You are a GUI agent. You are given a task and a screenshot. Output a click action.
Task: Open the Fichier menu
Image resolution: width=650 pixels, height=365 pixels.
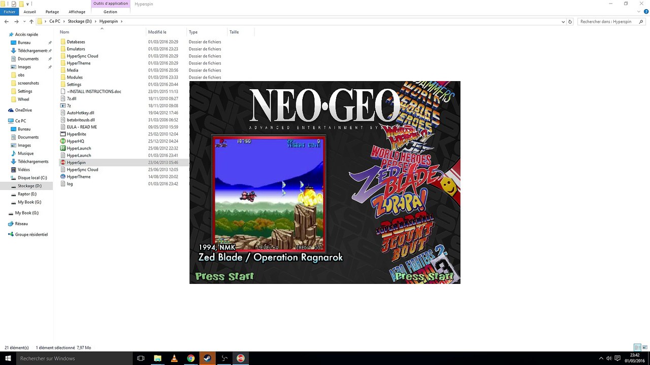(10, 12)
